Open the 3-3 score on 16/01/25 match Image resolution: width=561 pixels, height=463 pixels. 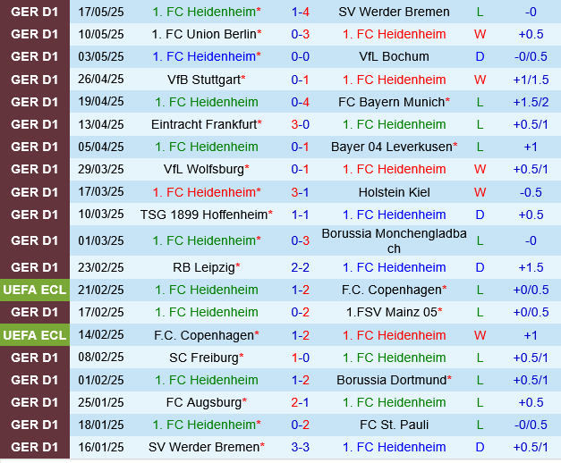(300, 447)
